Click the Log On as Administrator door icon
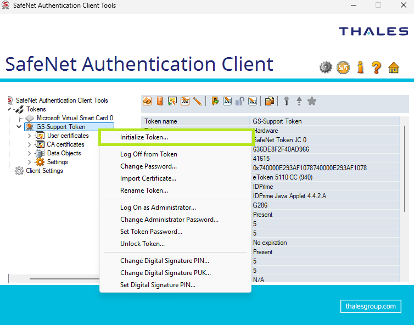This screenshot has width=414, height=325. click(x=215, y=101)
